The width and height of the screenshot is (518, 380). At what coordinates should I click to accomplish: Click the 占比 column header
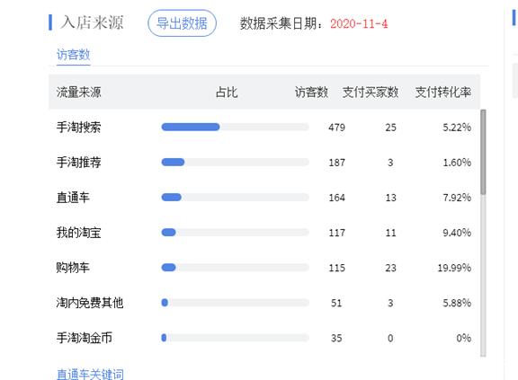pyautogui.click(x=227, y=92)
